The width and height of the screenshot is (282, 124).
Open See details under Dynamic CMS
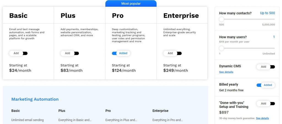[x=226, y=72]
